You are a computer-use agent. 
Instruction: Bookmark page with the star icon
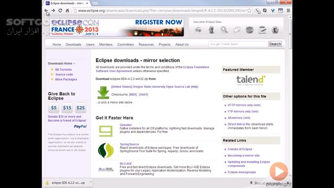point(249,10)
